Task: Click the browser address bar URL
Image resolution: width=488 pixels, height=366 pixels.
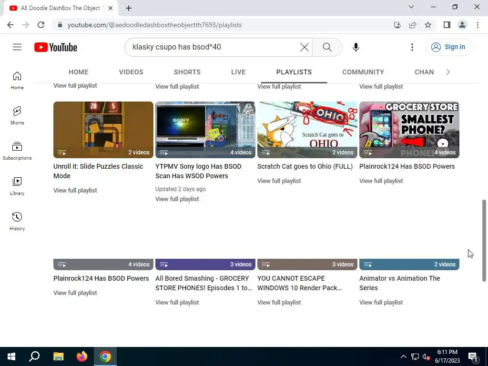Action: [x=155, y=25]
